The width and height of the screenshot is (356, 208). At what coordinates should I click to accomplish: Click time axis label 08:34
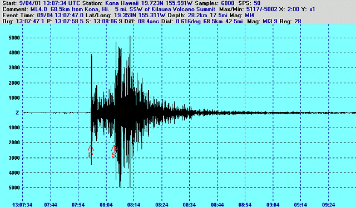point(189,205)
